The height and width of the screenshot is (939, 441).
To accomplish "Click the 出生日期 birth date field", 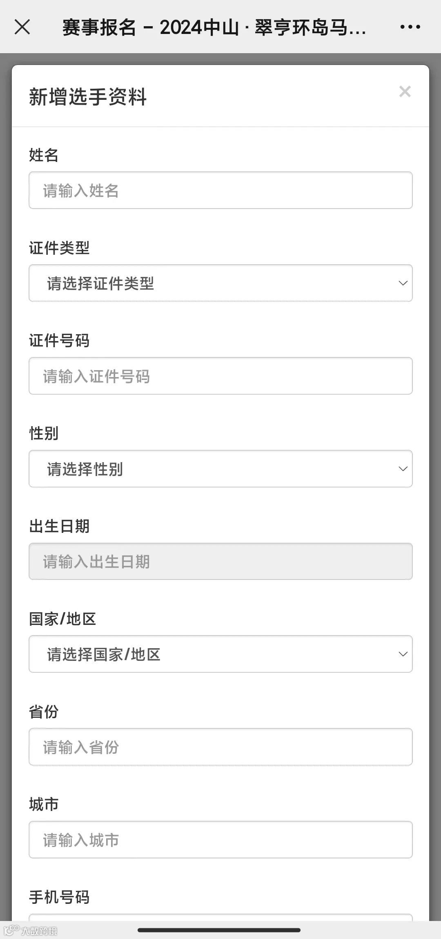I will [220, 562].
